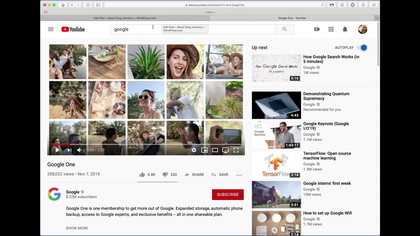Image resolution: width=420 pixels, height=236 pixels.
Task: Show Safari history clock button
Action: (x=88, y=5)
